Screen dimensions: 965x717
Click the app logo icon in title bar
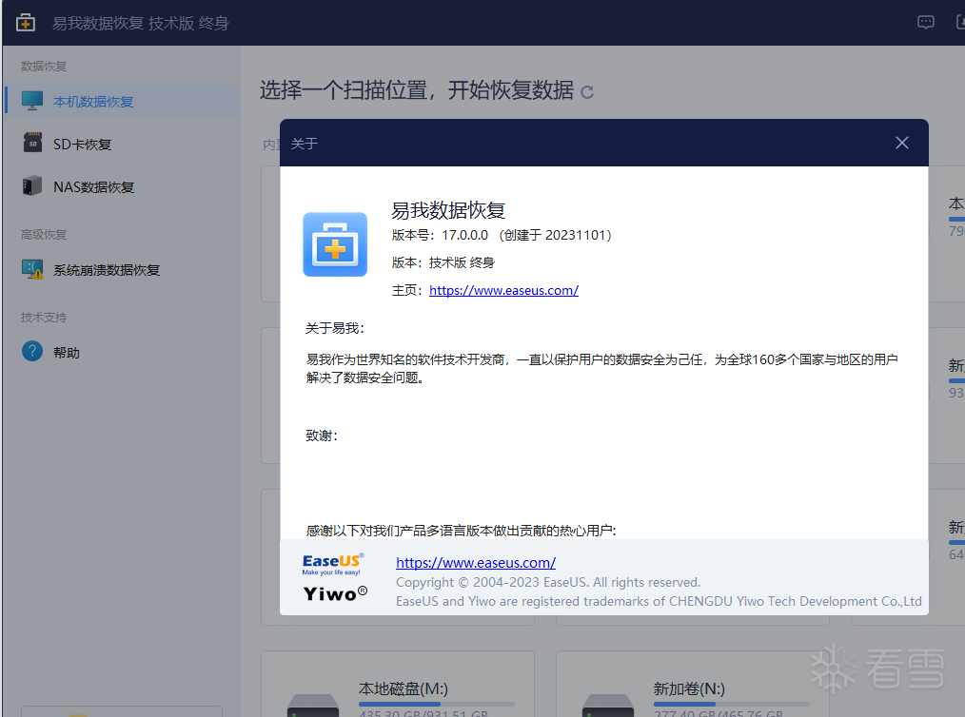26,23
